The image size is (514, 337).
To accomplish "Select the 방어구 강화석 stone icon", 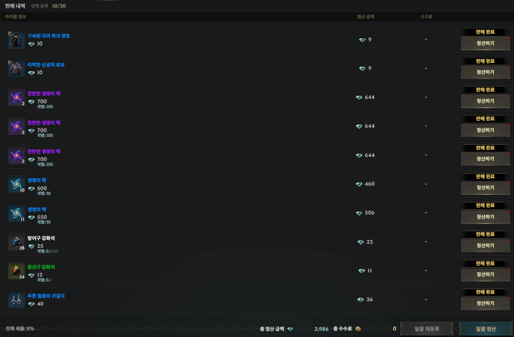I will (x=16, y=243).
